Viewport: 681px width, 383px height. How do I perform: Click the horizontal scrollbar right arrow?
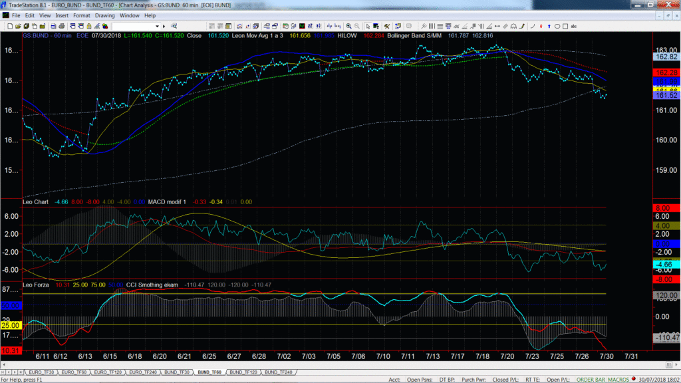pyautogui.click(x=676, y=365)
